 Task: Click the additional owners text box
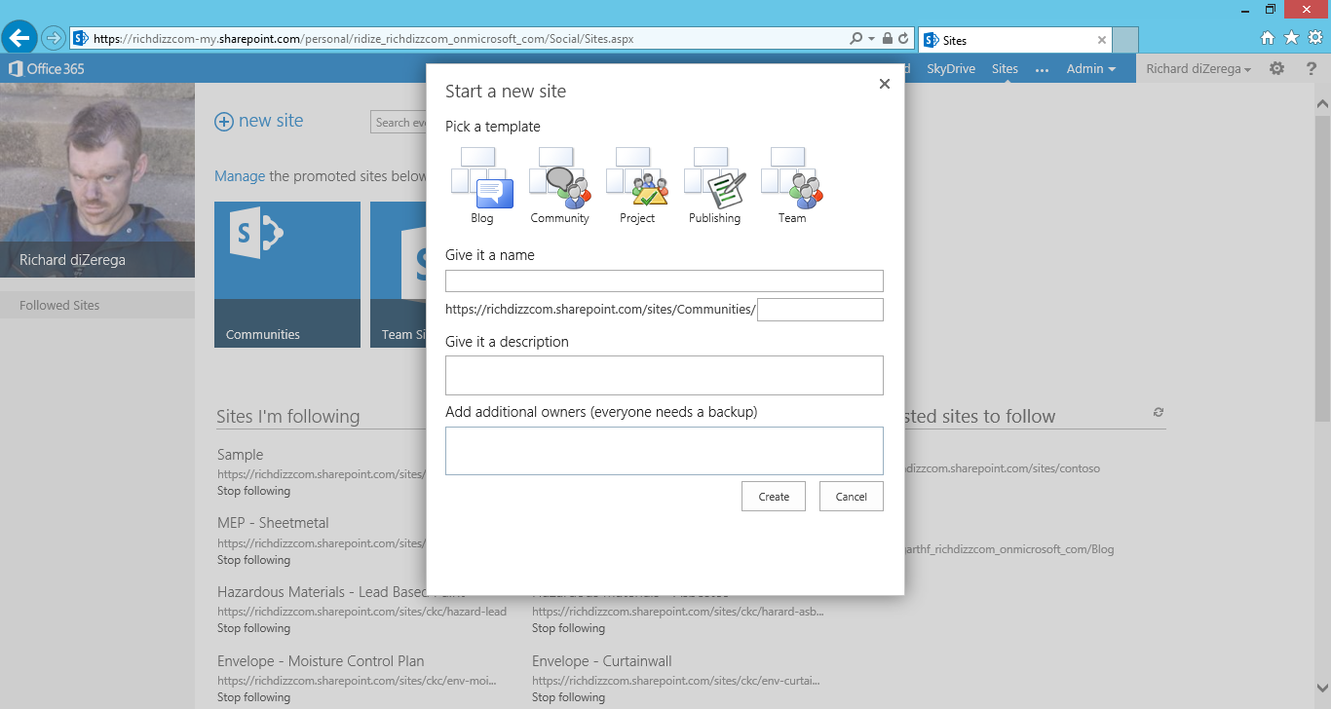pos(664,451)
